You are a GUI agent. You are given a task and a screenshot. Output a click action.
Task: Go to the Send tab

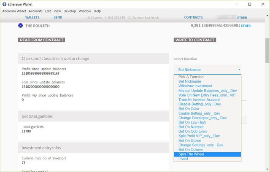(x=58, y=17)
